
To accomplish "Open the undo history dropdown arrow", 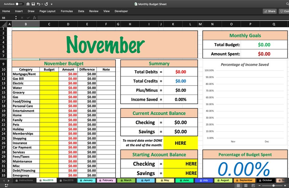I will coord(42,4).
